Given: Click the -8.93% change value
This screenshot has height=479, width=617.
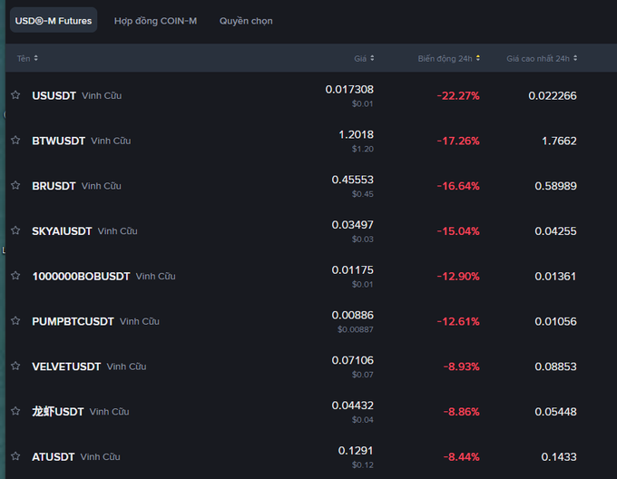Looking at the screenshot, I should pos(462,367).
